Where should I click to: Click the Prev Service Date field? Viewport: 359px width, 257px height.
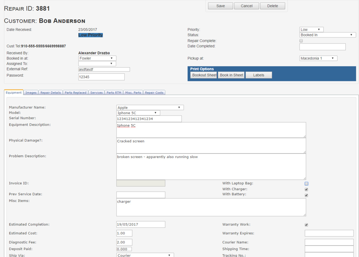click(141, 195)
